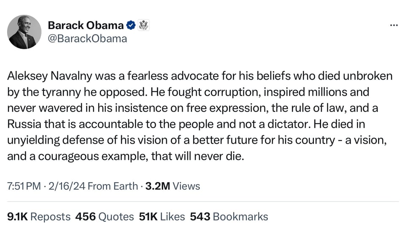Click the 543 Bookmarks count
The height and width of the screenshot is (231, 405).
229,217
